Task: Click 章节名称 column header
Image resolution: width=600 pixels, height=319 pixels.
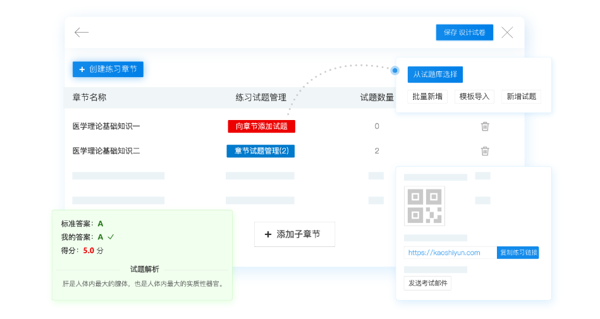Action: coord(90,97)
